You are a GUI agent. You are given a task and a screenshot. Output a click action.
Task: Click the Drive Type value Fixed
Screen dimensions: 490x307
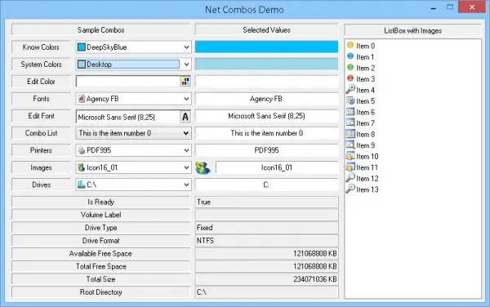[266, 227]
